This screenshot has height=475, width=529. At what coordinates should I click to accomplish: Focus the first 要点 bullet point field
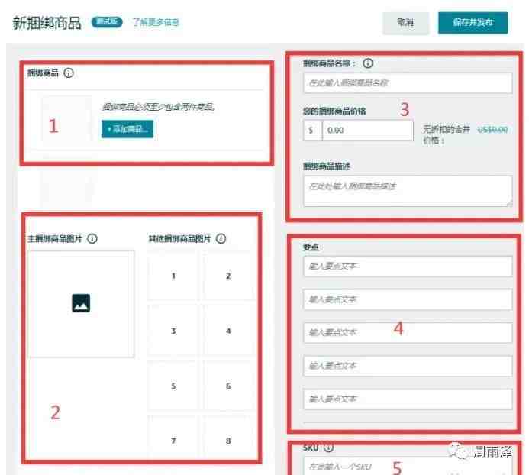click(408, 266)
